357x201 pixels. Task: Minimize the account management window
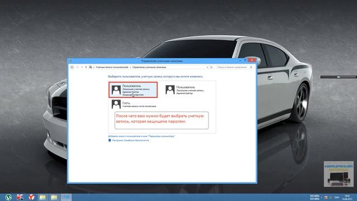click(240, 61)
